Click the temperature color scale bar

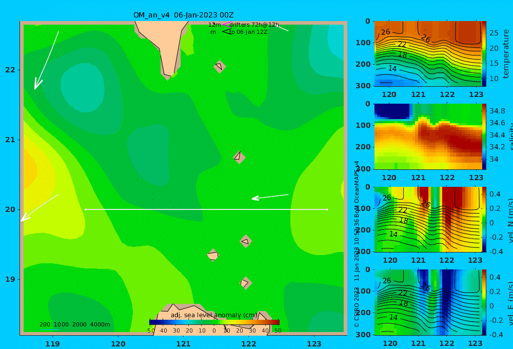(x=484, y=54)
